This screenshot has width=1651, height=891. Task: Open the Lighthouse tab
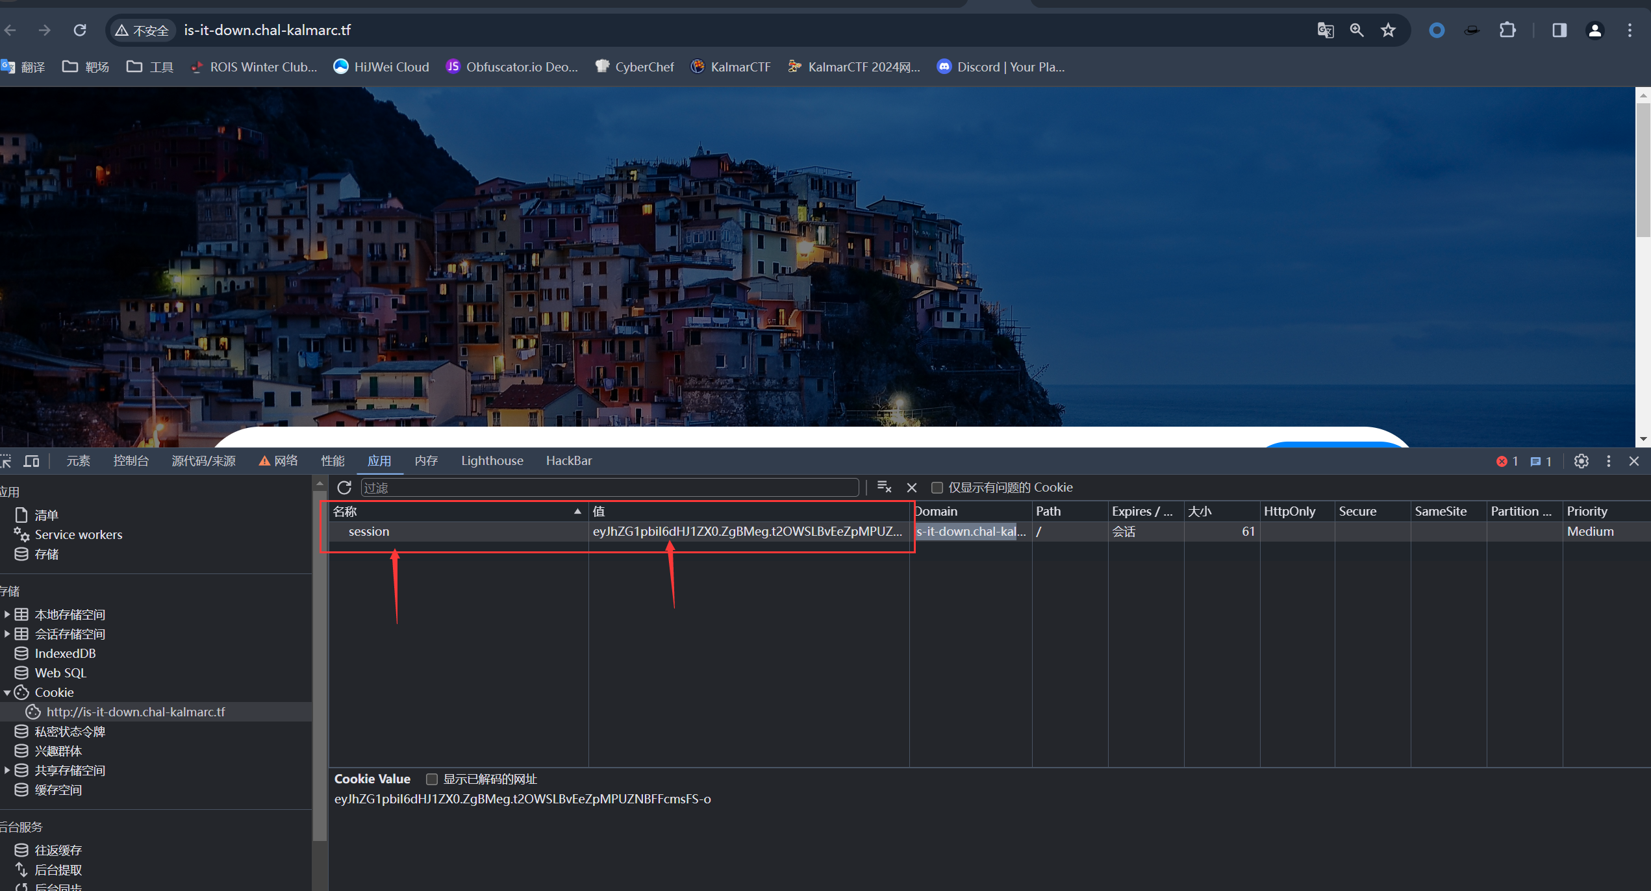tap(492, 460)
